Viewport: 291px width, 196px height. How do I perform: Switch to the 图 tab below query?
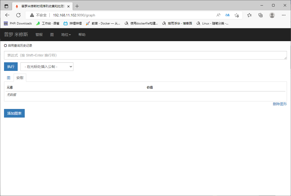click(9, 78)
